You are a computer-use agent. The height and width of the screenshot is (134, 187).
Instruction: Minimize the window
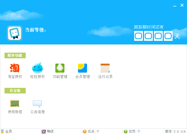point(175,5)
